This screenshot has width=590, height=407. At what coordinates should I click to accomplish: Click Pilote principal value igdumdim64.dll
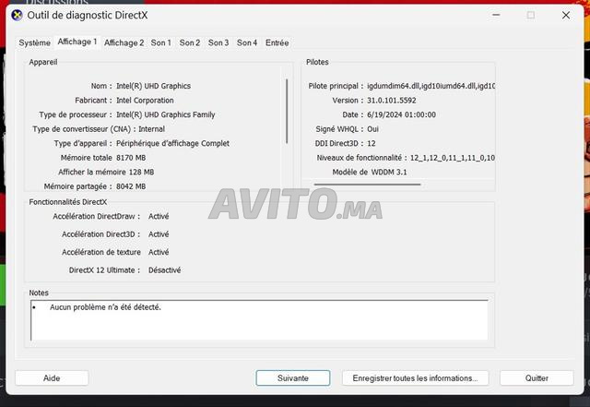tap(431, 86)
